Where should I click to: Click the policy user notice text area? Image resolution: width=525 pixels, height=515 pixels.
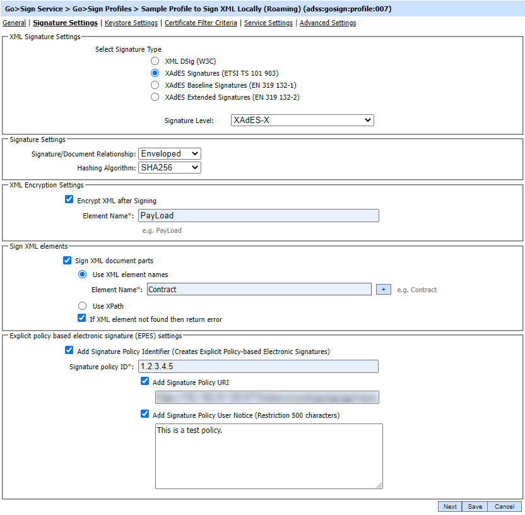[x=269, y=456]
